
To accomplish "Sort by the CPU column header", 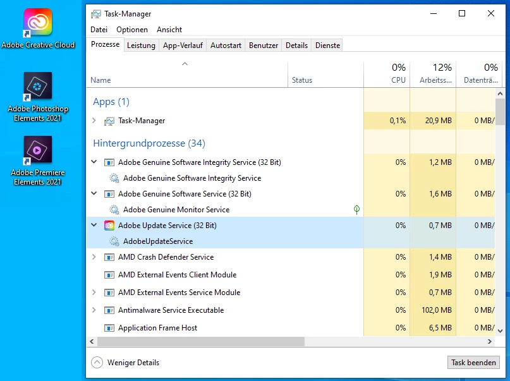I will click(x=387, y=75).
